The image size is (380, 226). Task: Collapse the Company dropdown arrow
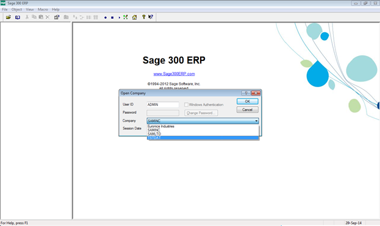click(256, 121)
